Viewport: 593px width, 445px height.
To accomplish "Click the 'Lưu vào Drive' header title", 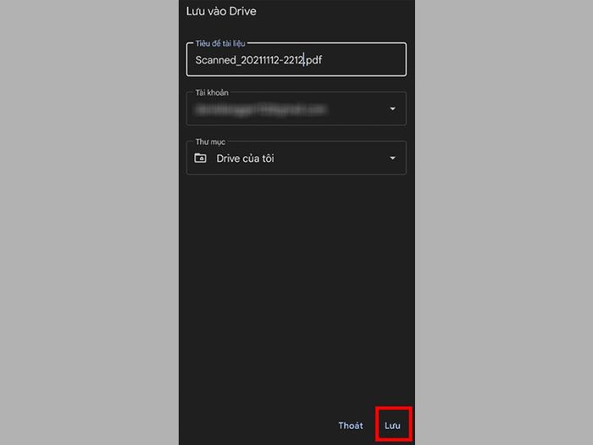I will tap(221, 11).
